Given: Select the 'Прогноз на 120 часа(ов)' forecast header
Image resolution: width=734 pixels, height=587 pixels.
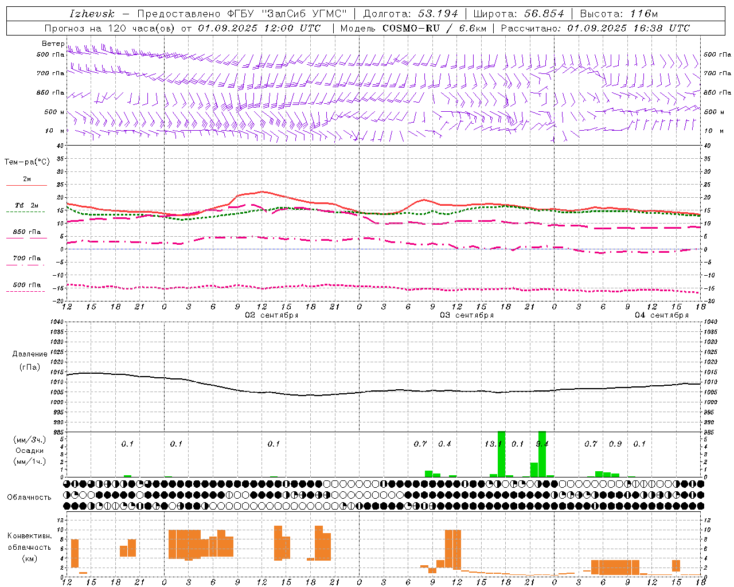Looking at the screenshot, I should [x=110, y=28].
